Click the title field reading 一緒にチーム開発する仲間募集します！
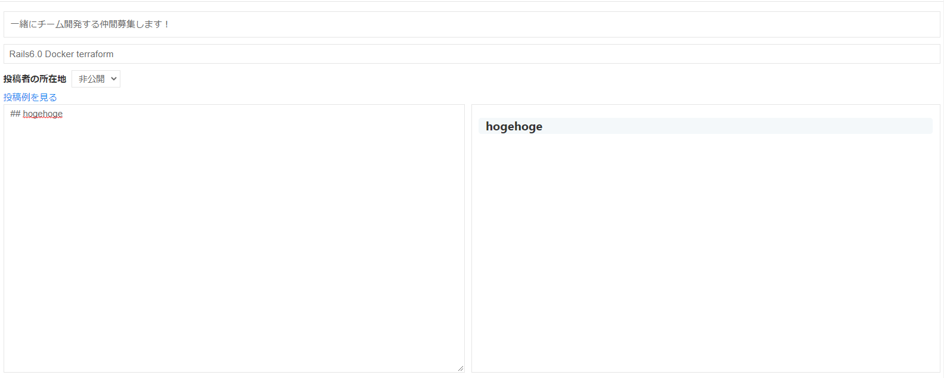The height and width of the screenshot is (378, 944). click(x=471, y=24)
